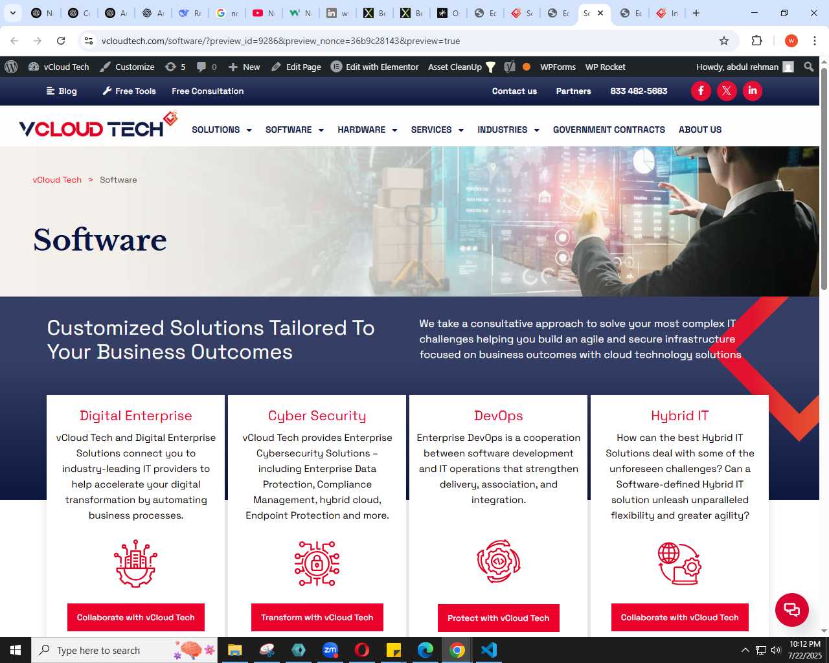Open WPForms admin menu
The image size is (829, 663).
558,67
